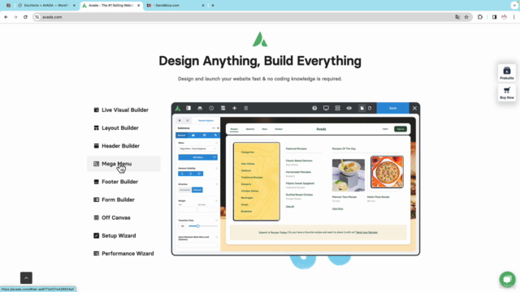This screenshot has height=292, width=520.
Task: Click the scroll-to-top arrow button
Action: (26, 277)
